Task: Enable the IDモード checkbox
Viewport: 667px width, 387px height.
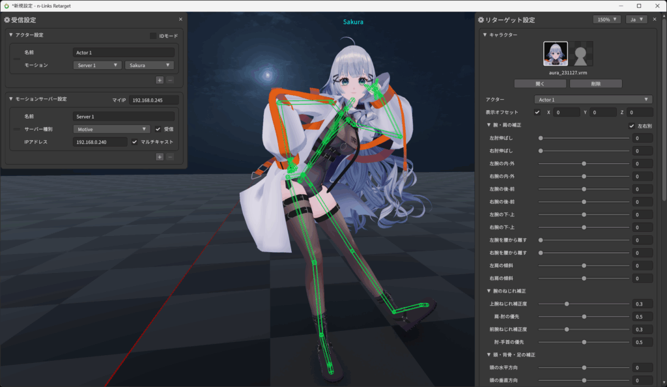Action: pos(153,36)
